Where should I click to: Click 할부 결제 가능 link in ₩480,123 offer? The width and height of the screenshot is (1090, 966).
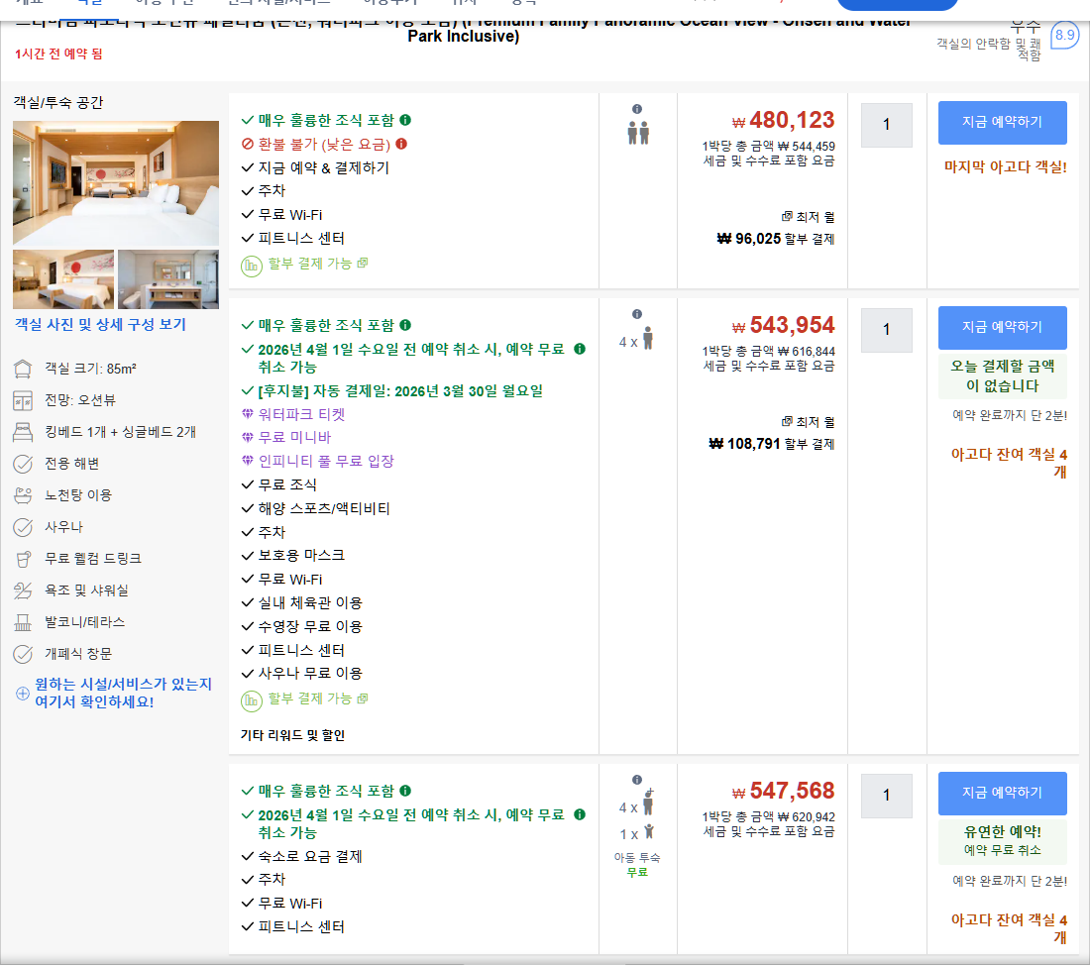318,264
